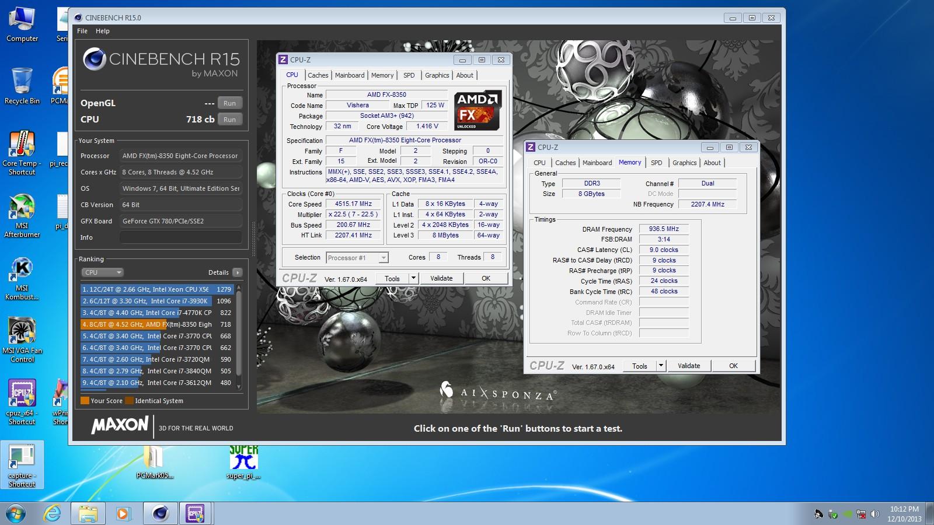Select the capture shortcut desktop icon

pos(22,465)
